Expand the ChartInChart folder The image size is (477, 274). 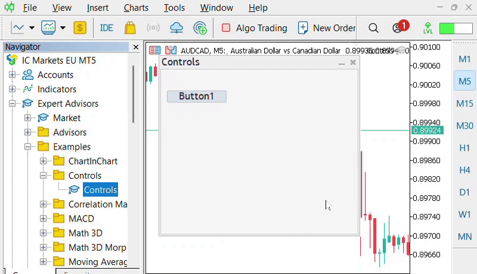43,161
